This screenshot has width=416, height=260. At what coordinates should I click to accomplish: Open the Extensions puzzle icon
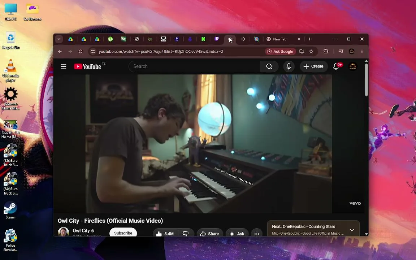[326, 52]
